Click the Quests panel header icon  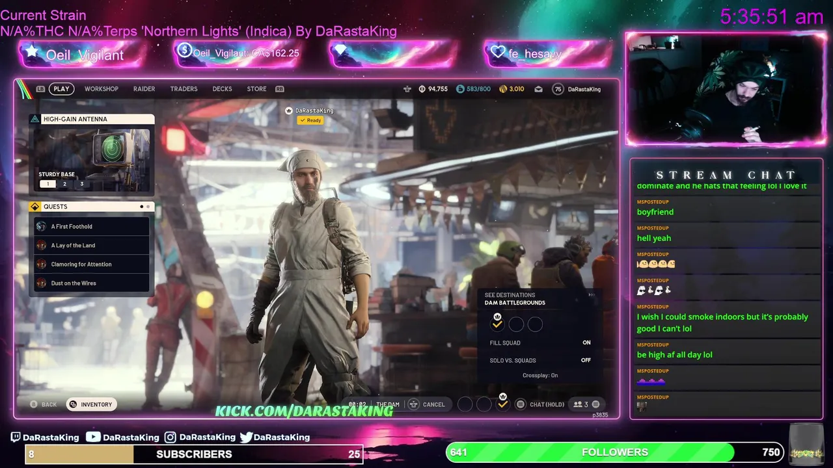click(35, 207)
